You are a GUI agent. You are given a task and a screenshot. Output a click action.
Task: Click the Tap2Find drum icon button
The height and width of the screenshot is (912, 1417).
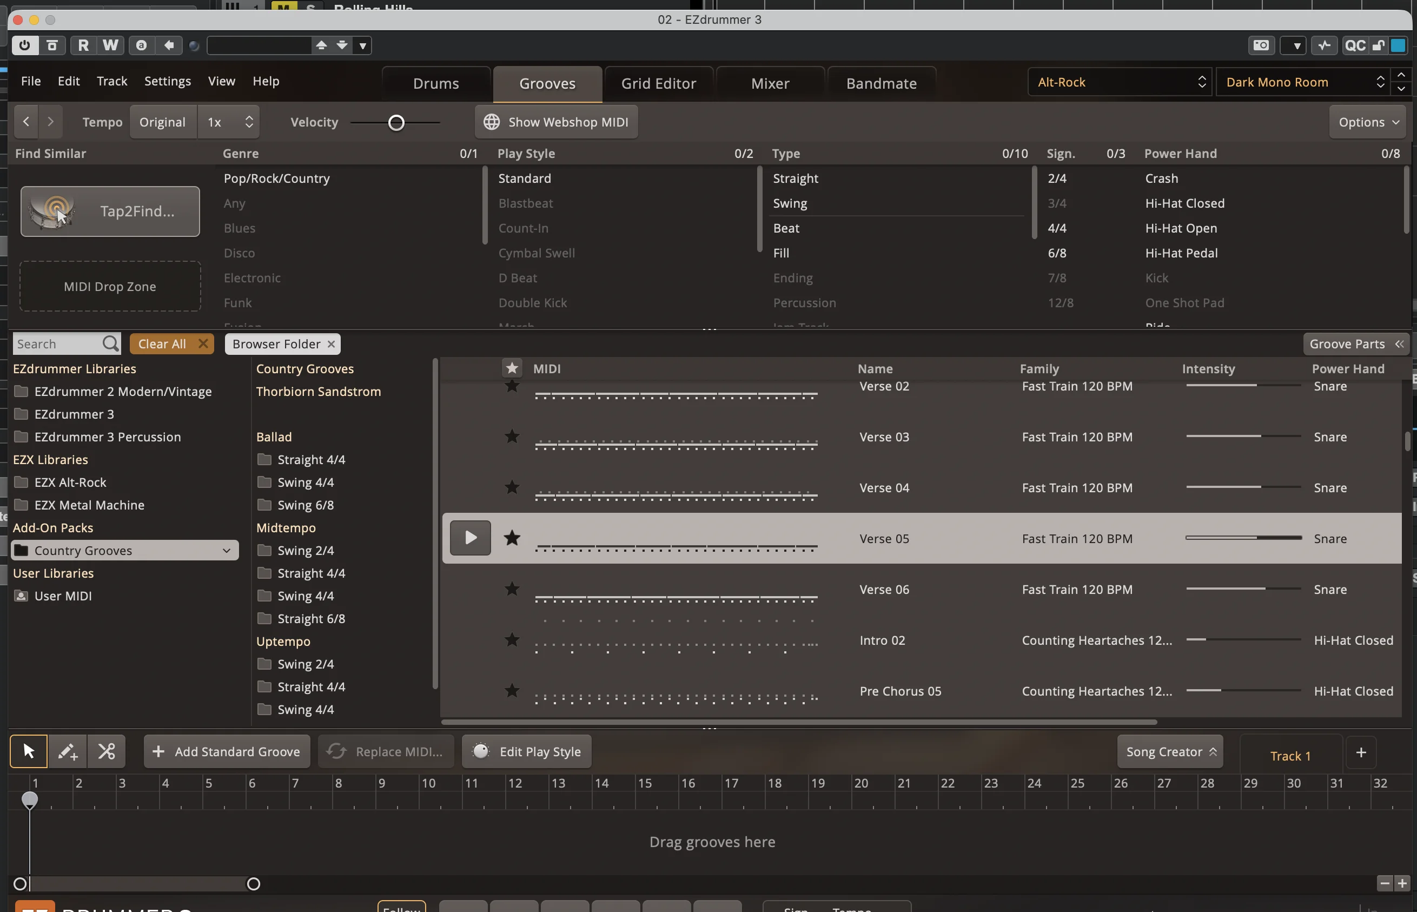click(110, 212)
